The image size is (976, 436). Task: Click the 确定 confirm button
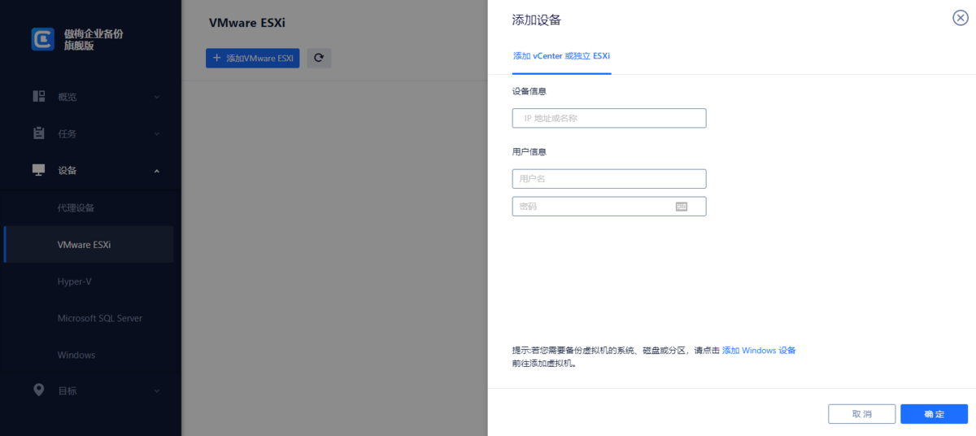pyautogui.click(x=934, y=414)
